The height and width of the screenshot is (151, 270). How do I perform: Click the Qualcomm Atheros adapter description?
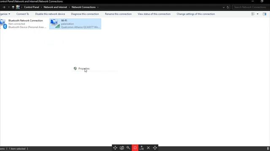pos(80,27)
